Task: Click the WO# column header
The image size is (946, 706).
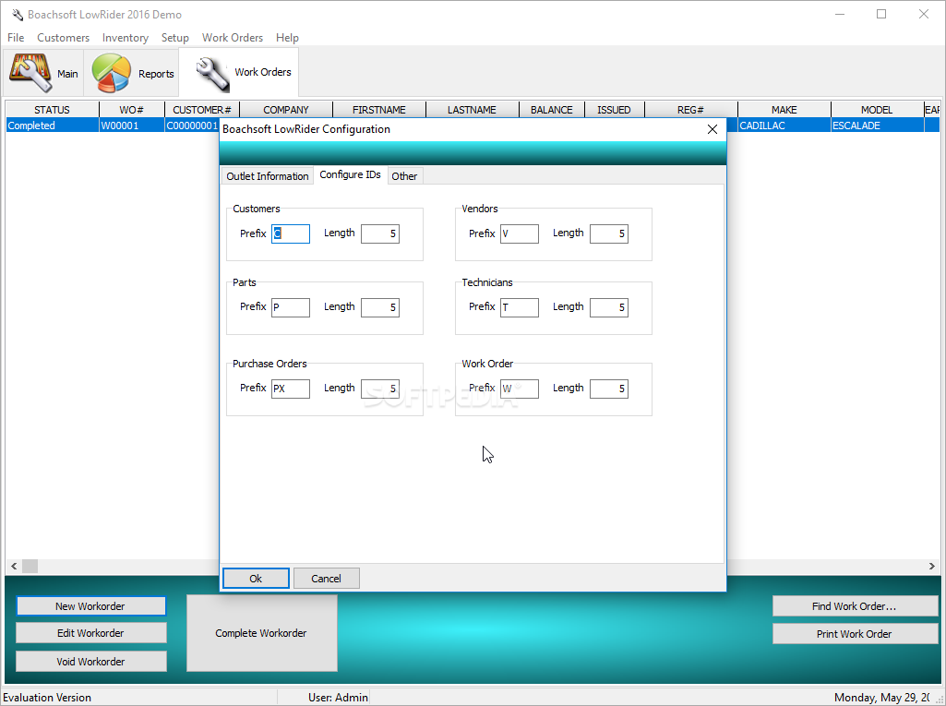Action: (132, 109)
